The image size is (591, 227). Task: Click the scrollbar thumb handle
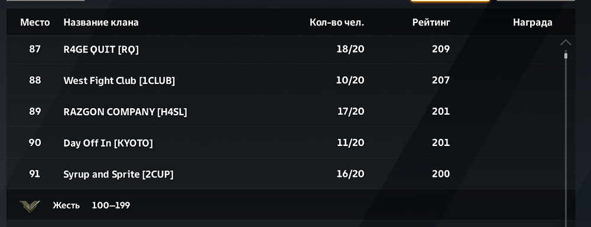pyautogui.click(x=566, y=56)
